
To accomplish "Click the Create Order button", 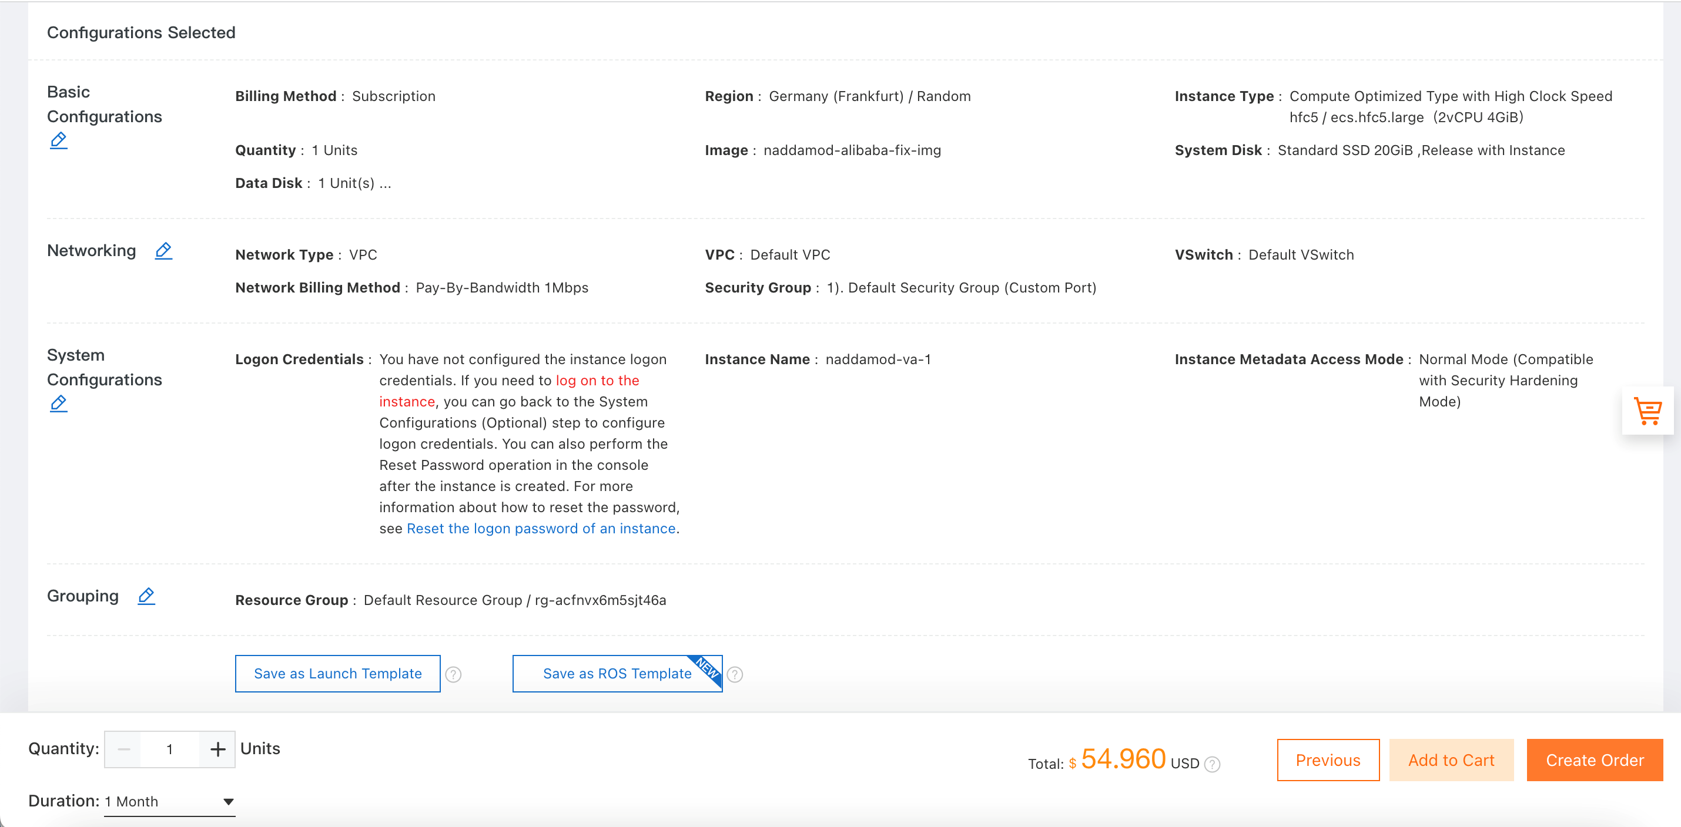I will 1594,761.
